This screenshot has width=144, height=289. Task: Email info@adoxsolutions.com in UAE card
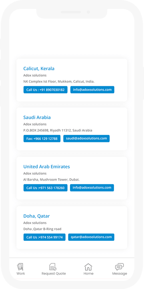pyautogui.click(x=92, y=188)
